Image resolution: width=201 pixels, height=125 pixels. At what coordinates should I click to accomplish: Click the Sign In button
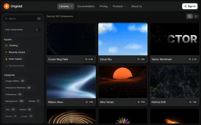(190, 6)
